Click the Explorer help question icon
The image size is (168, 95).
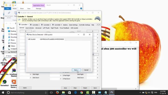click(81, 8)
